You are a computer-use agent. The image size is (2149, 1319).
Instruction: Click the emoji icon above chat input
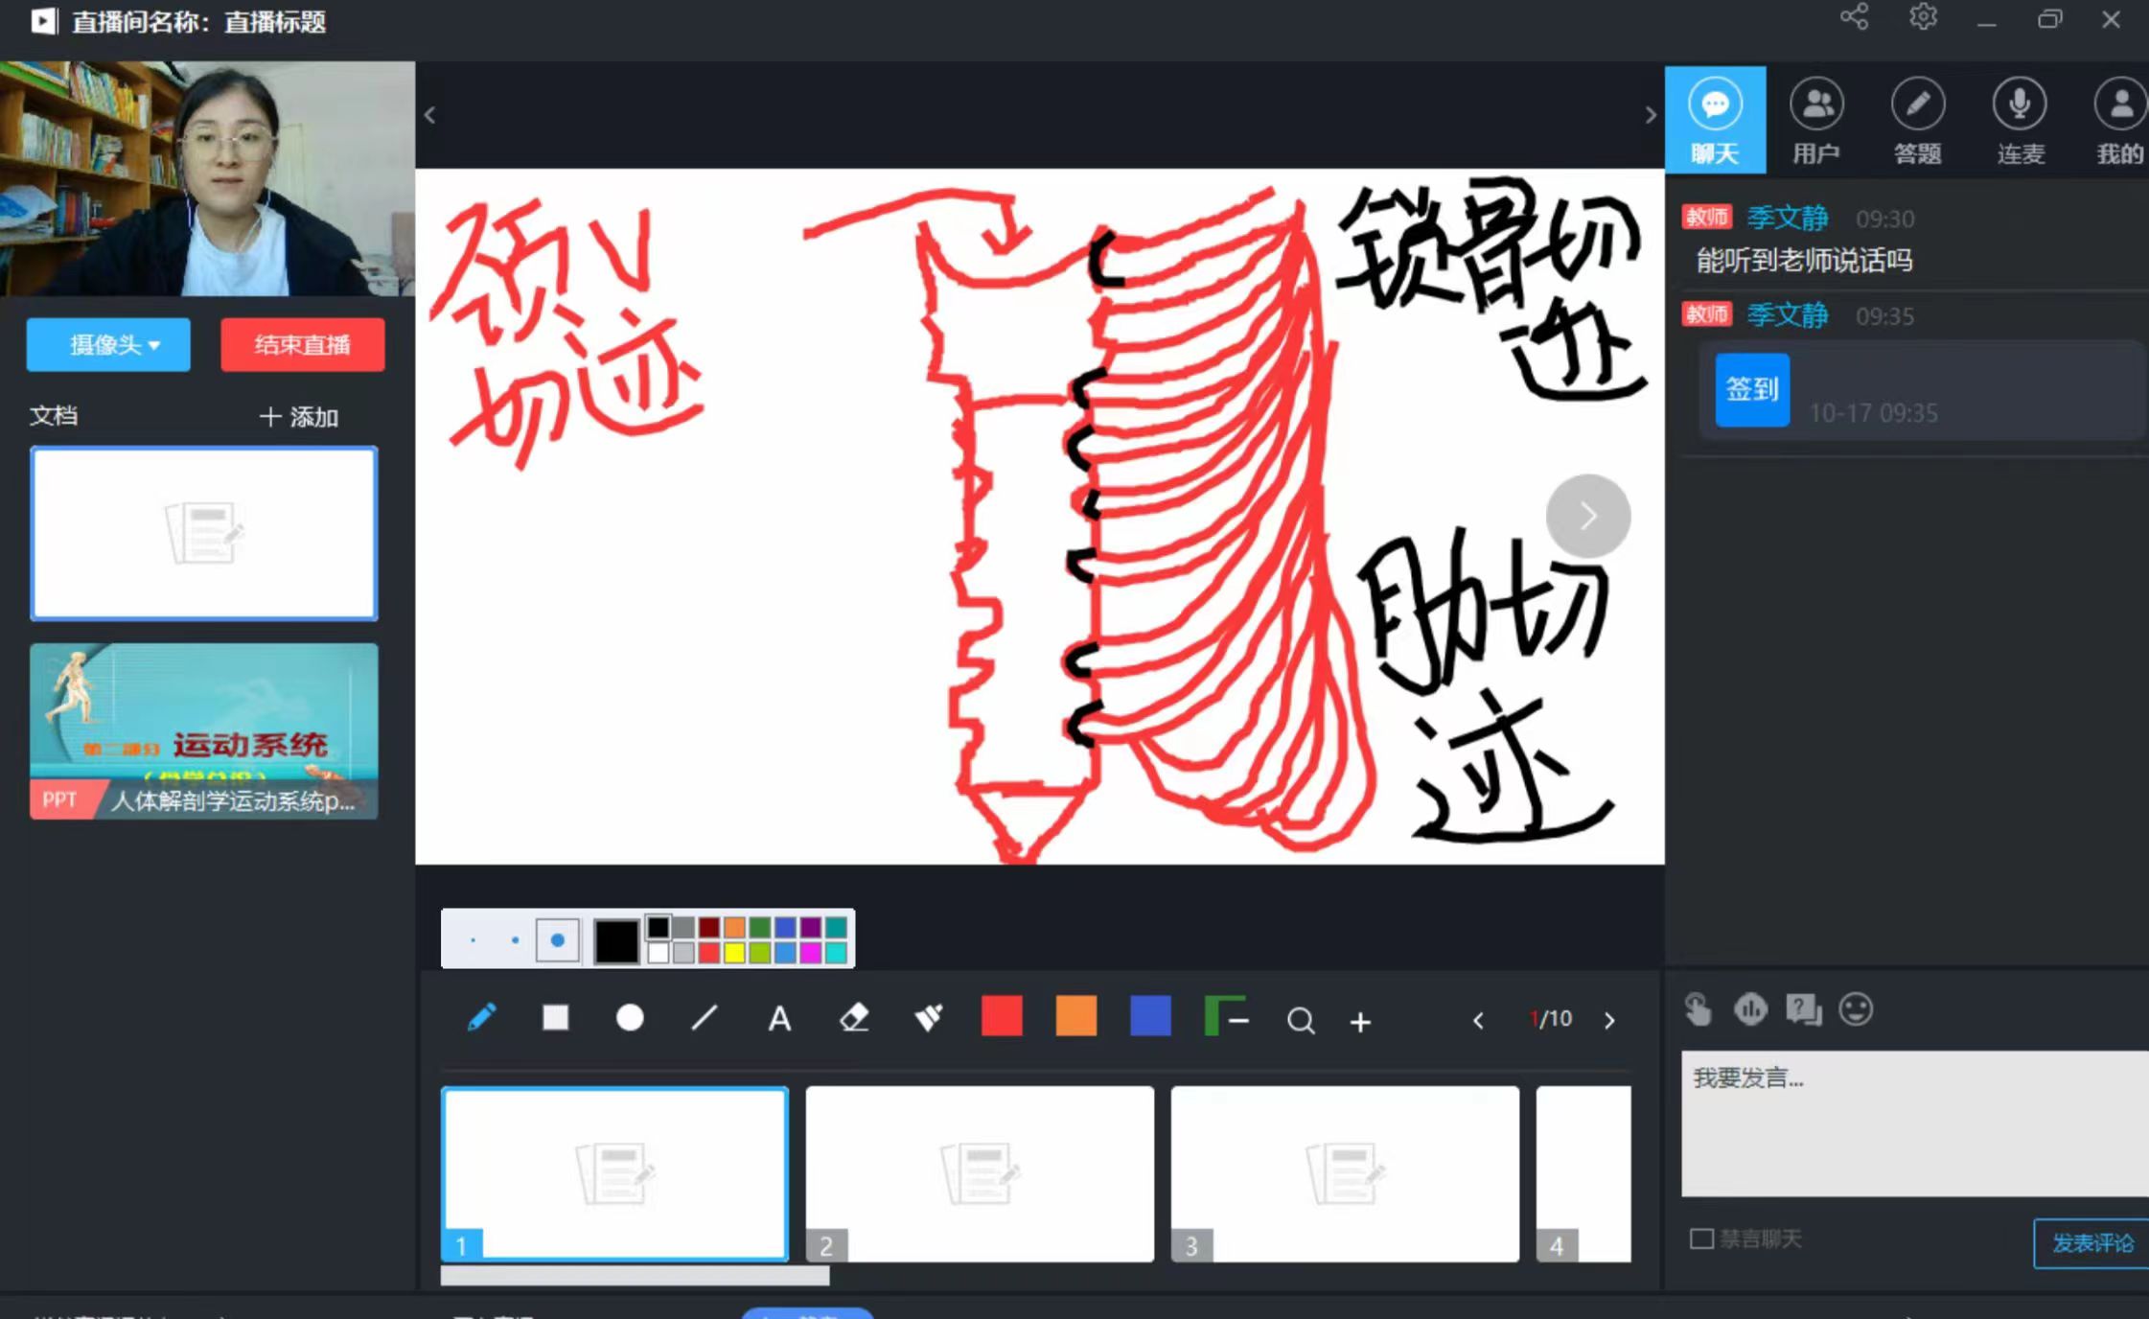point(1857,1009)
